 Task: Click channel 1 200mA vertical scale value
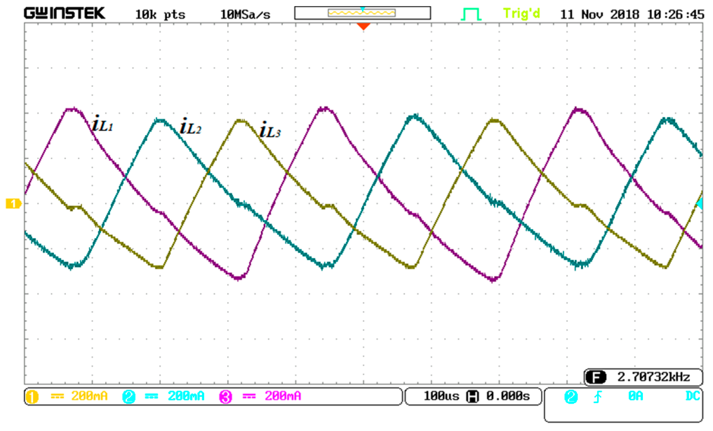click(89, 396)
